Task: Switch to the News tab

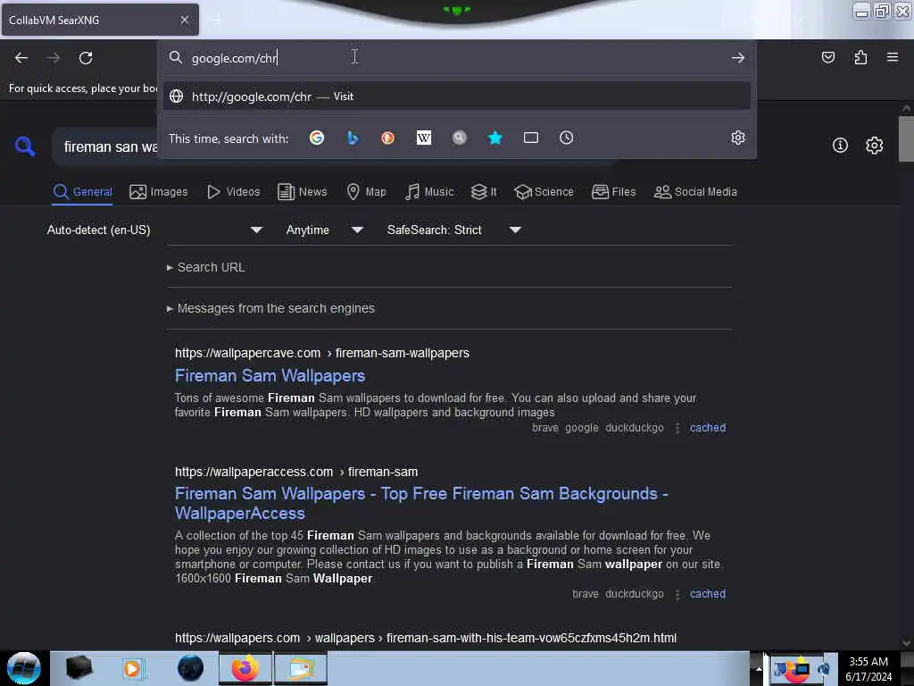Action: (303, 192)
